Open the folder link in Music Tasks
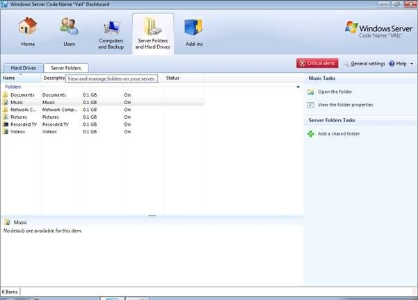The width and height of the screenshot is (418, 300). pyautogui.click(x=335, y=92)
